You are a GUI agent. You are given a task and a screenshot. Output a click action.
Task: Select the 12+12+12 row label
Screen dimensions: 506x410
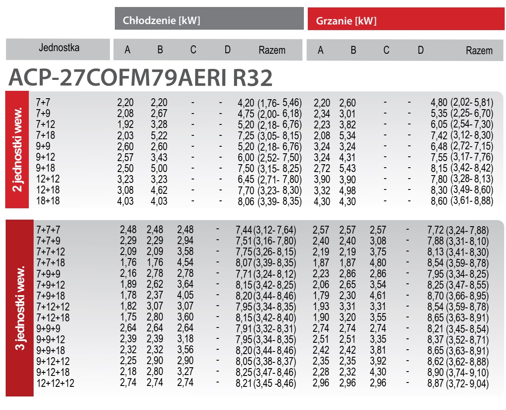55,383
